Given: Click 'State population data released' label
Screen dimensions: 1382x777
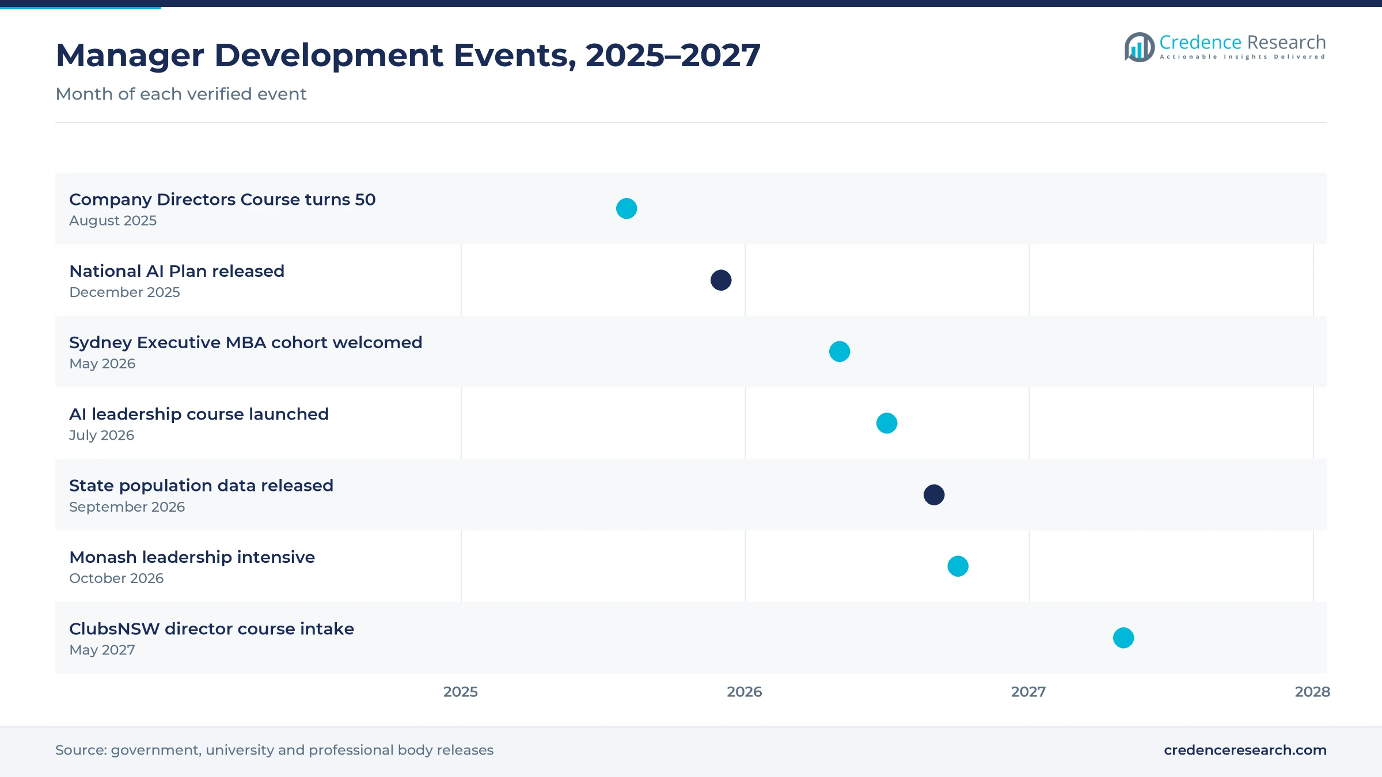Looking at the screenshot, I should coord(201,486).
